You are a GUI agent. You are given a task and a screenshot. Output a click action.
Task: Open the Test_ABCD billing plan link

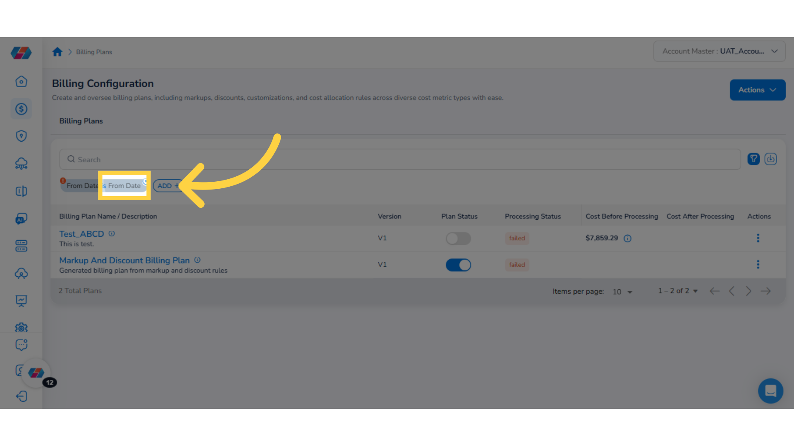coord(81,234)
